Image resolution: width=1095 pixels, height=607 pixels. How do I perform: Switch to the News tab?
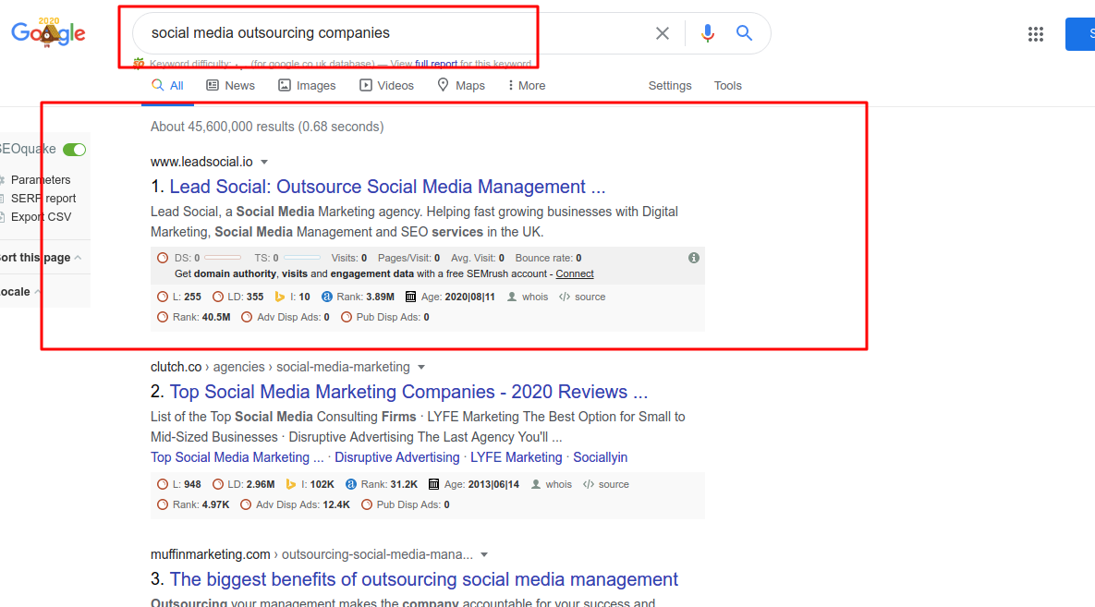click(230, 85)
